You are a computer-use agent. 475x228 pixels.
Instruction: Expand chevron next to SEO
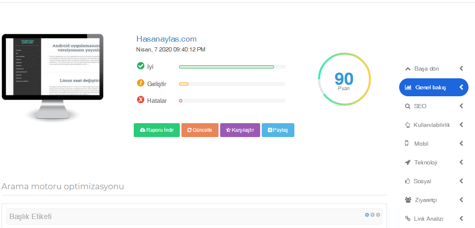pos(462,106)
